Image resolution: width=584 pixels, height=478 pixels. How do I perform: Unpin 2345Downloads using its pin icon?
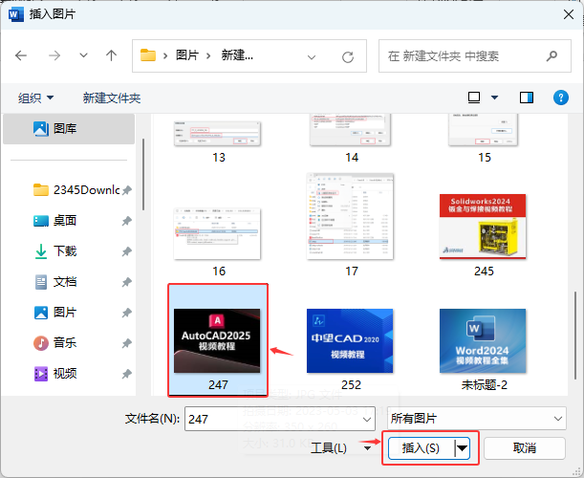(126, 190)
